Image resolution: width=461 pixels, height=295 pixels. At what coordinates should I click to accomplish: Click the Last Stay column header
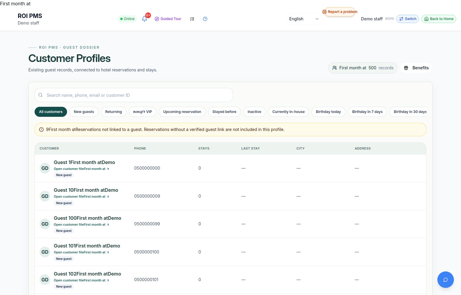click(251, 148)
